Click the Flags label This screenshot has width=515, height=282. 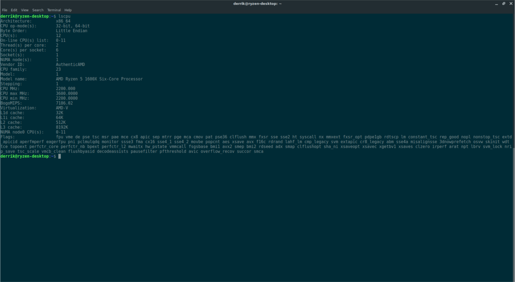tap(8, 137)
